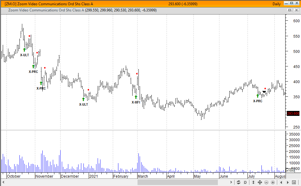Click the X-PRC signal label in July
Image resolution: width=301 pixels, height=186 pixels.
click(x=258, y=101)
